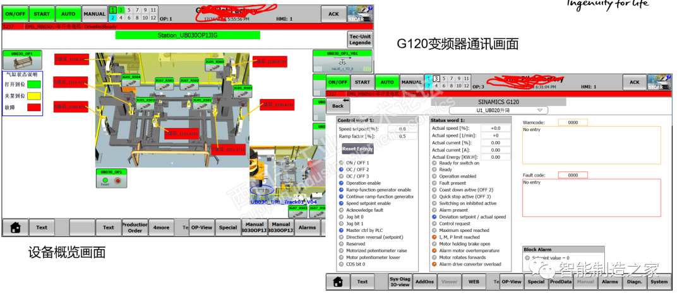
Task: Switch to AUTO mode in the overview window
Action: (68, 14)
